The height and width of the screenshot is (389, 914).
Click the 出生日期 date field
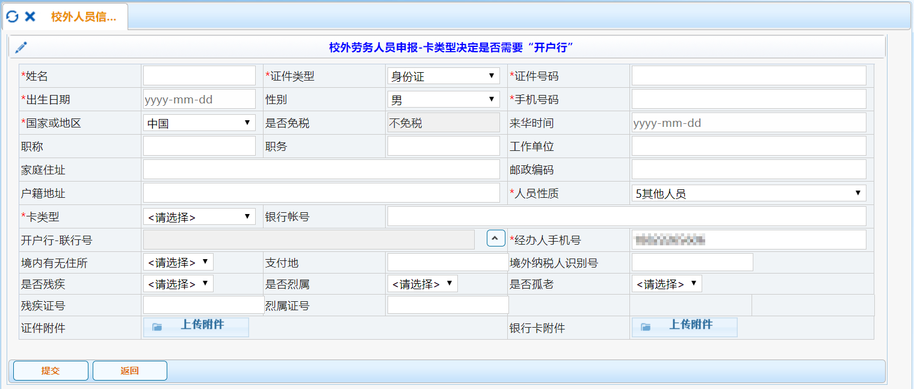199,99
